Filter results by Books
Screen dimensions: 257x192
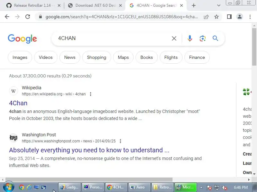point(146,57)
